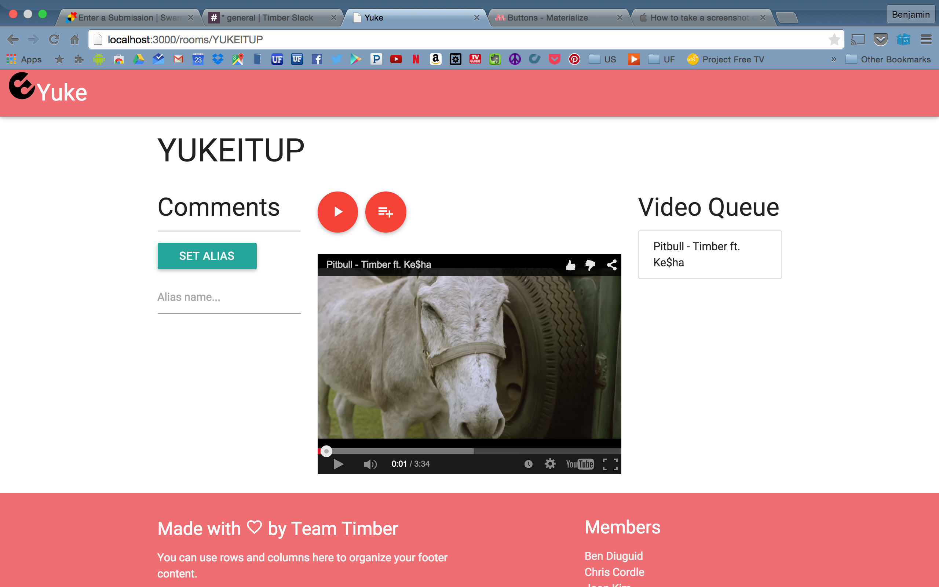Mute the video volume
939x587 pixels.
pyautogui.click(x=370, y=464)
